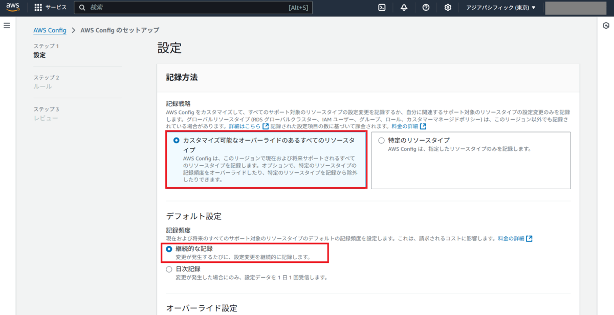Open 料金の詳細 link in 記録戦略 description
Image resolution: width=614 pixels, height=315 pixels.
click(x=405, y=126)
